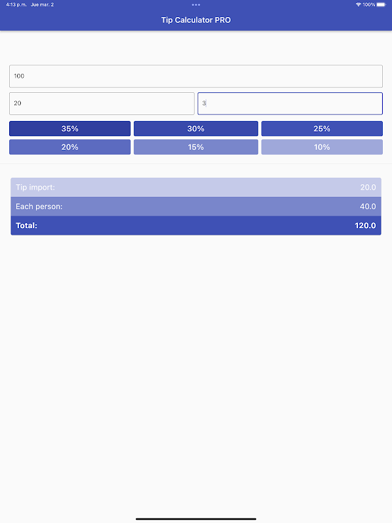
Task: Tap the Tip import result row
Action: 195,188
